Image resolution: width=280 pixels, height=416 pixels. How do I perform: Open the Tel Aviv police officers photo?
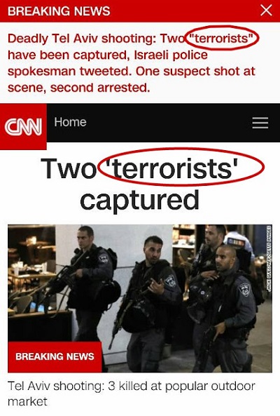140,298
